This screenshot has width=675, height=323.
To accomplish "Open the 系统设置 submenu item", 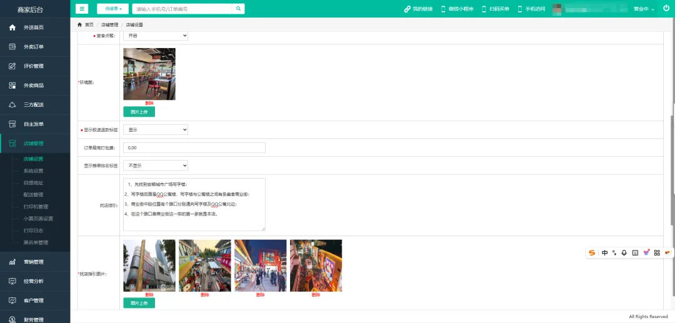I will [34, 171].
